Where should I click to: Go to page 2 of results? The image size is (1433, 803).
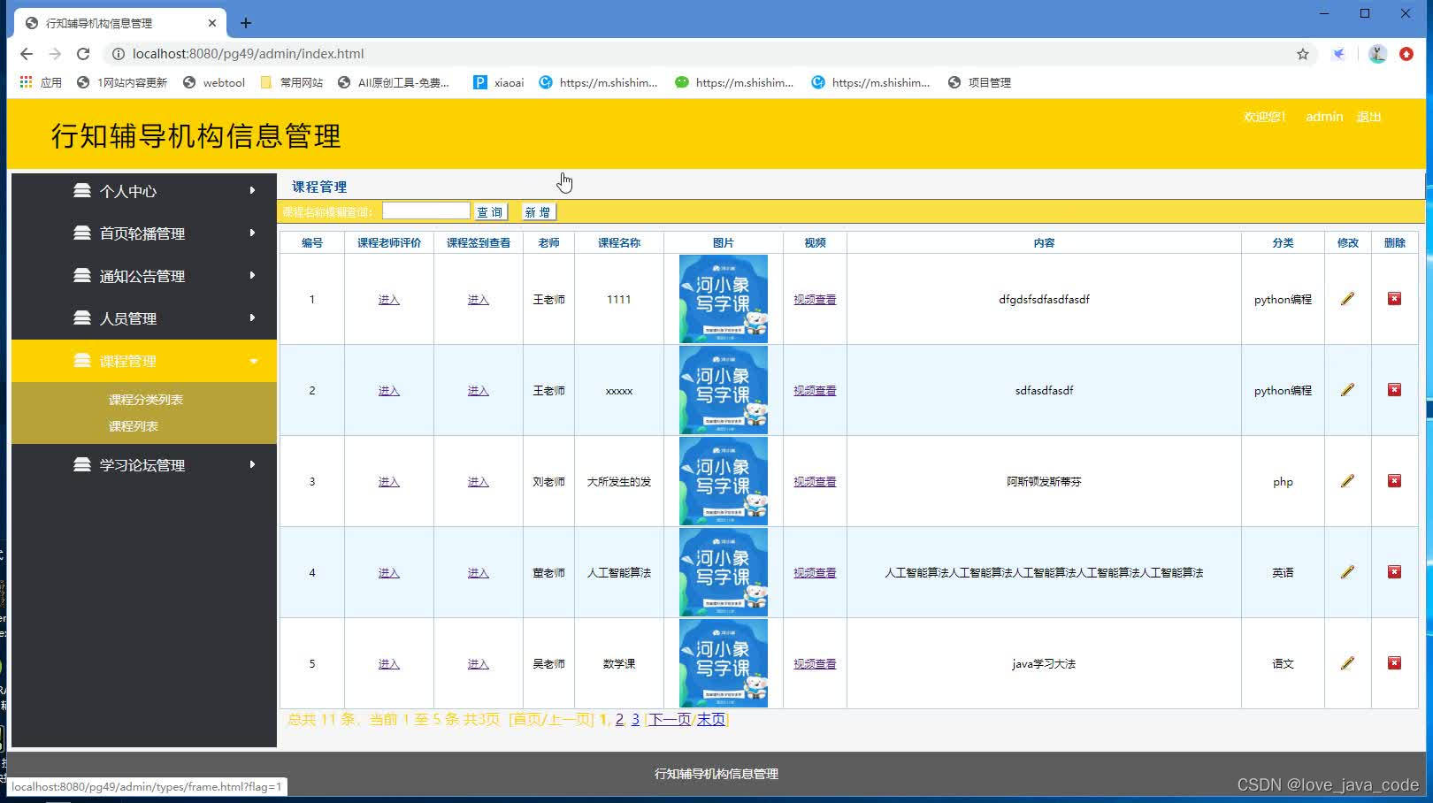coord(620,720)
